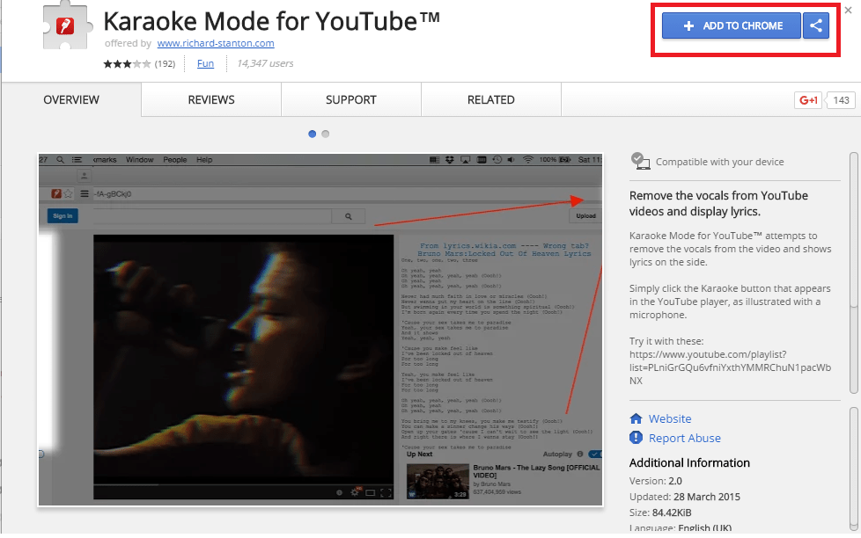Click the '14,347 users' text

(x=265, y=63)
